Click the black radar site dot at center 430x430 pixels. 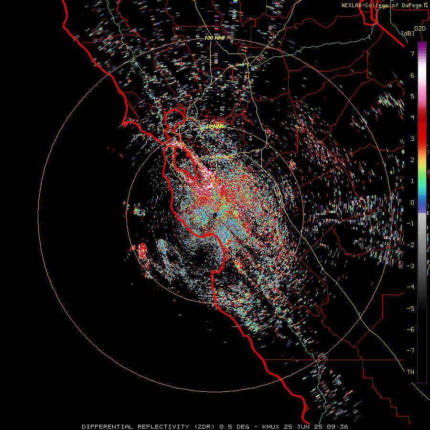pyautogui.click(x=215, y=215)
